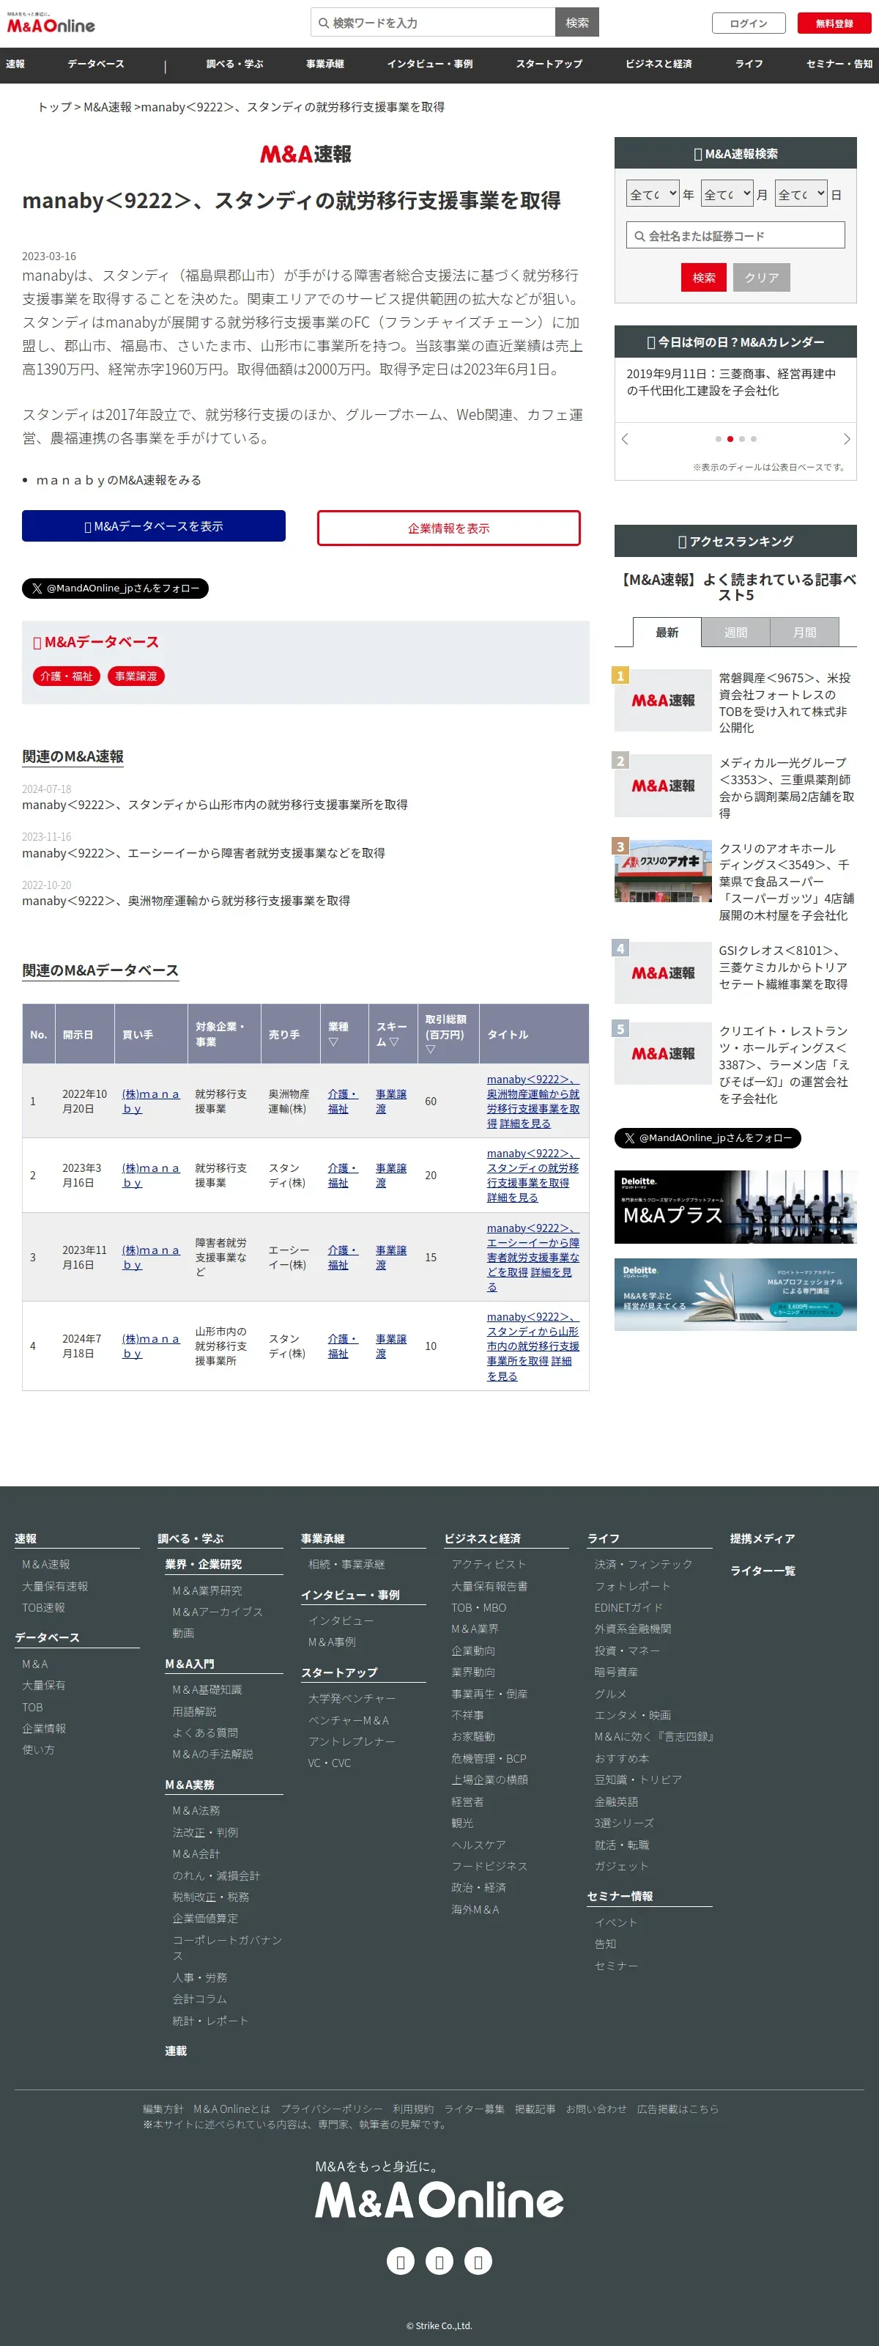The width and height of the screenshot is (879, 2346).
Task: Click ライター一覧 in the footer
Action: 763,1571
